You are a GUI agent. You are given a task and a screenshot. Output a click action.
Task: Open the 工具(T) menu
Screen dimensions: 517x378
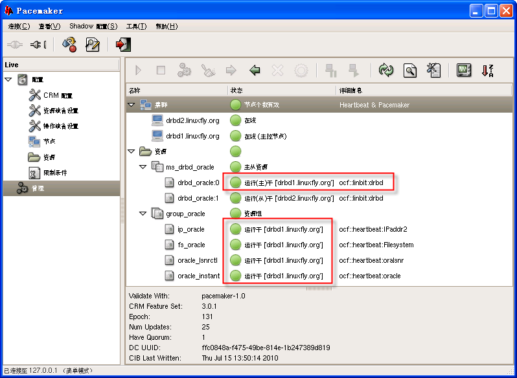(x=136, y=27)
